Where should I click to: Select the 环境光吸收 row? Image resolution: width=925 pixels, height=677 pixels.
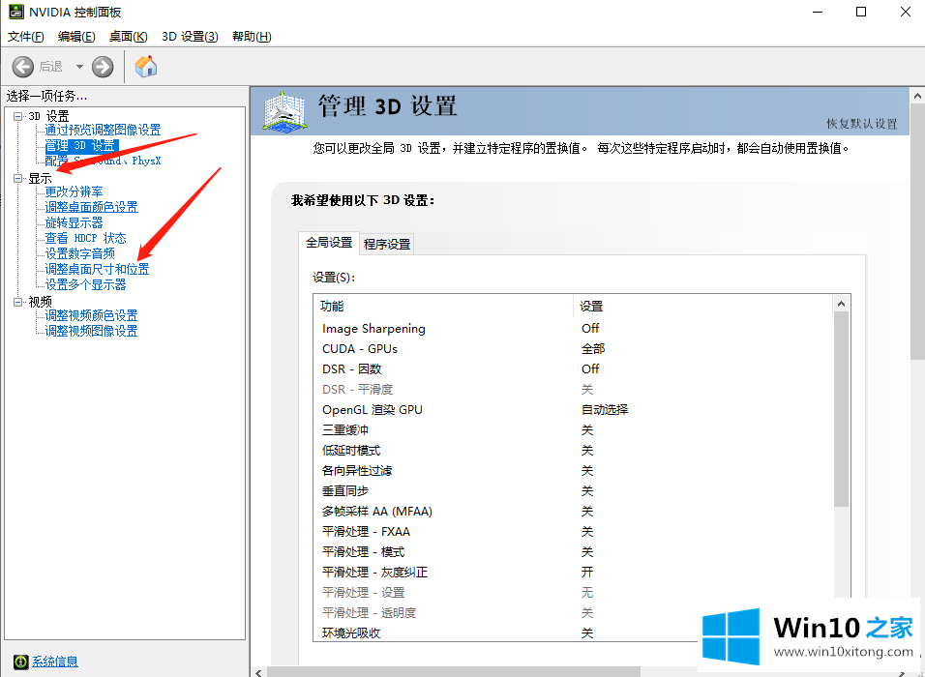(x=573, y=633)
